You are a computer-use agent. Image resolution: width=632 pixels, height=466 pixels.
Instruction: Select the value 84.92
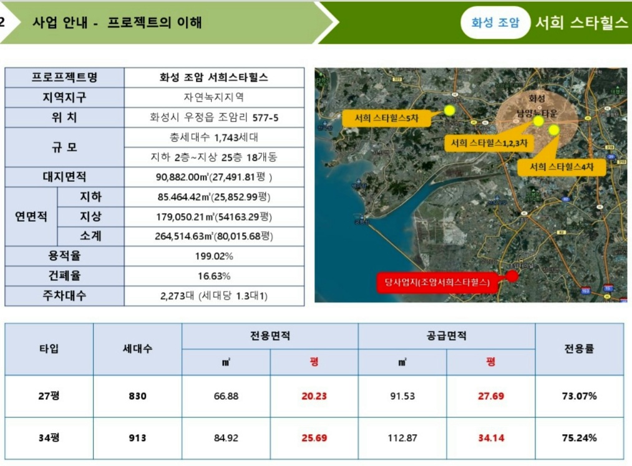click(x=226, y=438)
